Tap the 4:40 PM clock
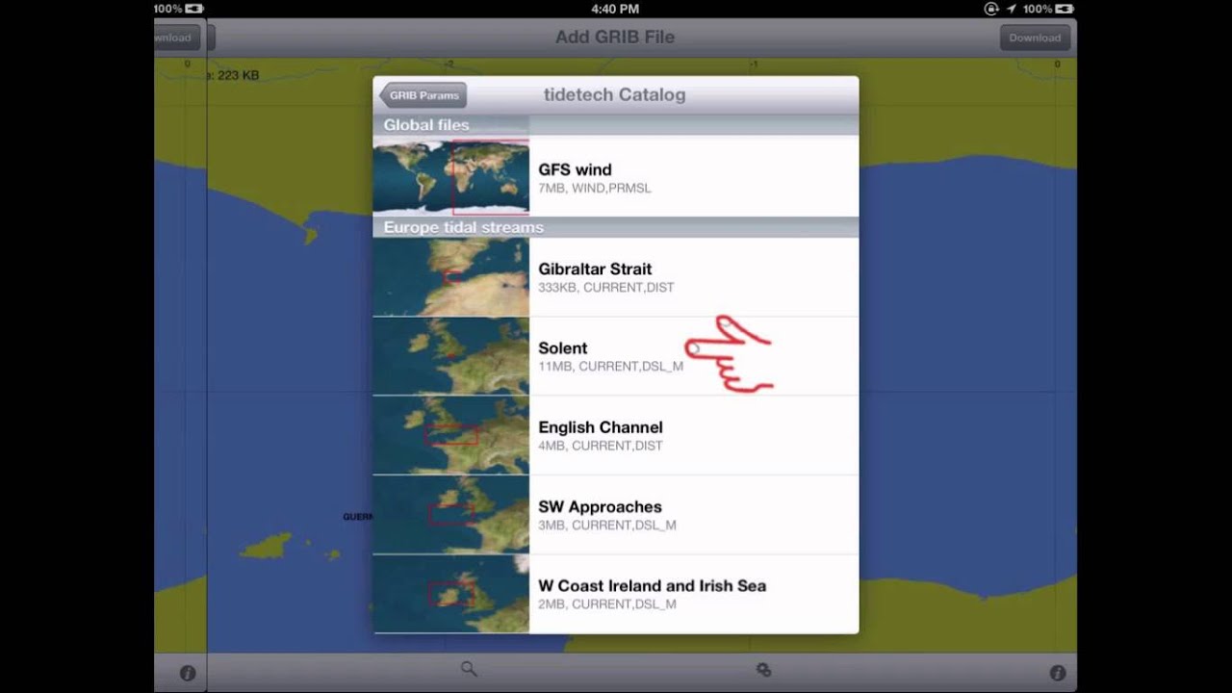 click(x=616, y=9)
